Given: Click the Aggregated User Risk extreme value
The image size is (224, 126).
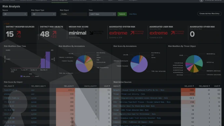Looking at the screenshot, I should pyautogui.click(x=159, y=33).
